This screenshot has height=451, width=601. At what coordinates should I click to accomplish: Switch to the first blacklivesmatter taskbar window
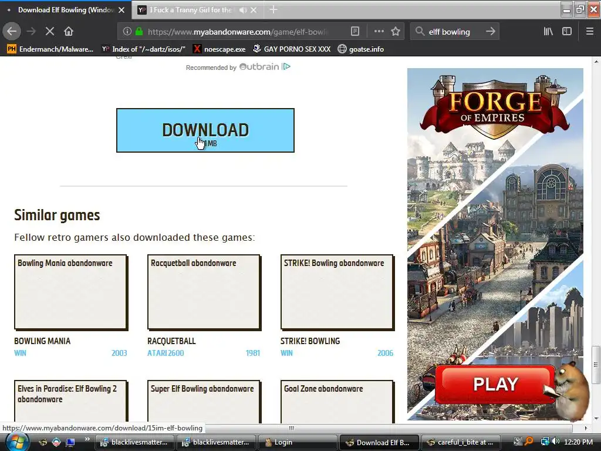click(134, 442)
